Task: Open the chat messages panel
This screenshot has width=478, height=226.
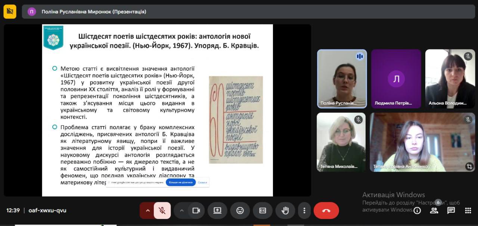Action: [x=451, y=210]
